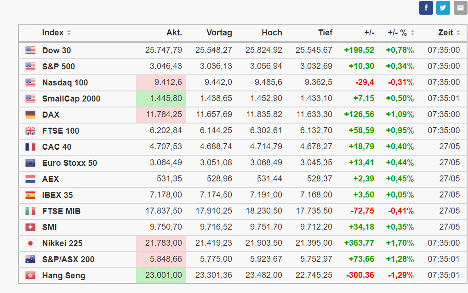Sort table by Index column arrows
This screenshot has width=468, height=293.
tap(69, 33)
